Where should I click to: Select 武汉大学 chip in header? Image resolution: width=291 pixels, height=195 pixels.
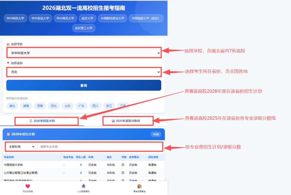[87, 18]
